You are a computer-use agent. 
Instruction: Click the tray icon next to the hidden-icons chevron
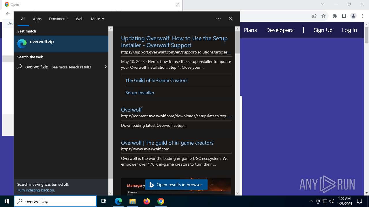click(x=318, y=201)
